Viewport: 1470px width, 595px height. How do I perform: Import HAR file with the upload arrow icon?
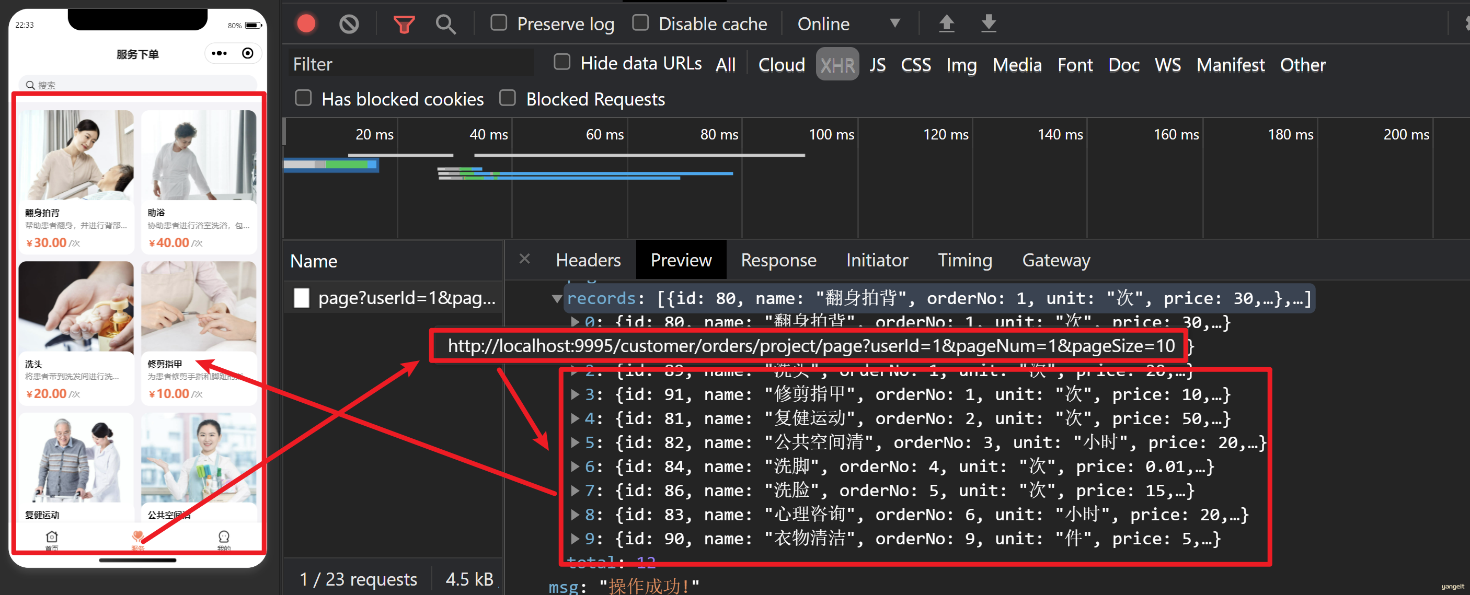pos(947,24)
